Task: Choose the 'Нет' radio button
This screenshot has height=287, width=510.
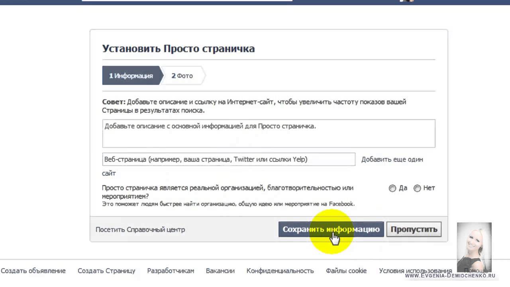Action: (x=417, y=188)
